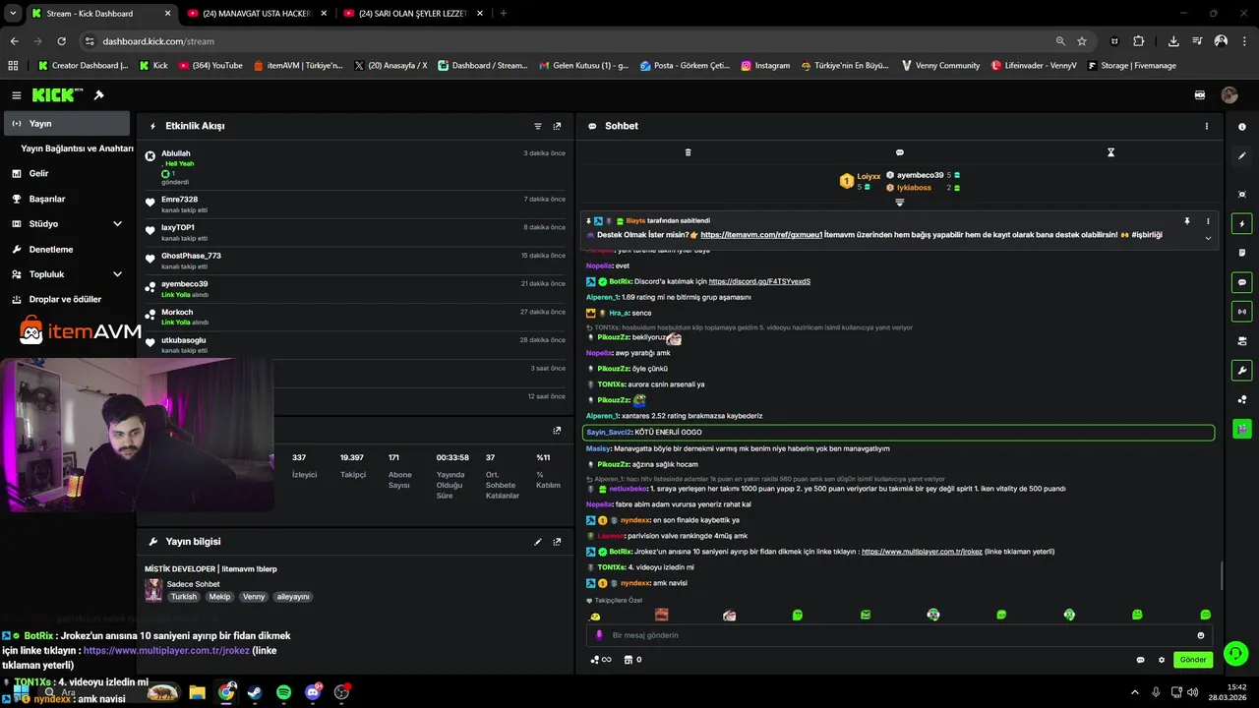This screenshot has height=708, width=1259.
Task: Click the speech bubble icon in chat toolbar
Action: click(x=899, y=152)
